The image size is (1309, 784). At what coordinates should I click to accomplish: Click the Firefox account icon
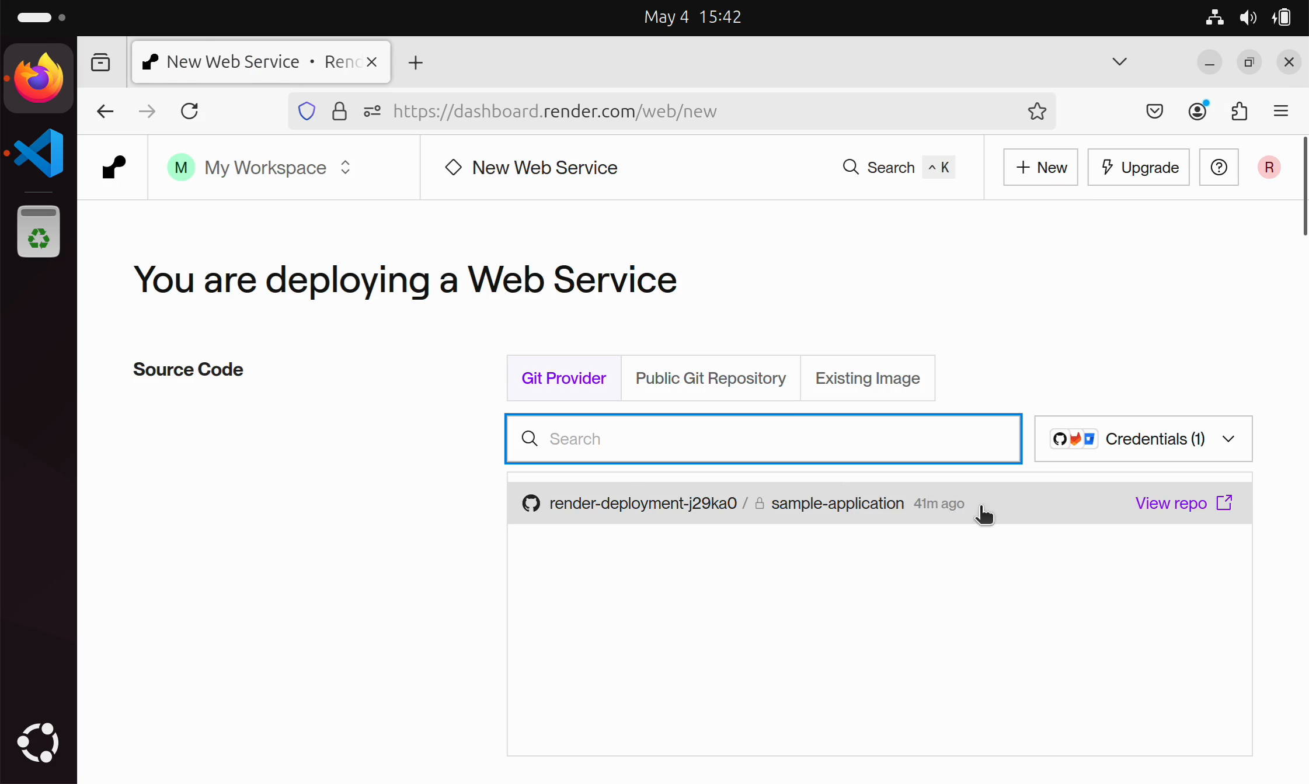click(1197, 111)
